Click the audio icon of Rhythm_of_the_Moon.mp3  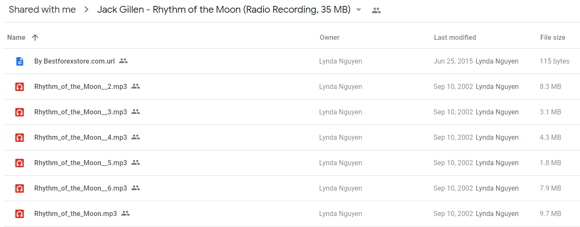[x=20, y=214]
